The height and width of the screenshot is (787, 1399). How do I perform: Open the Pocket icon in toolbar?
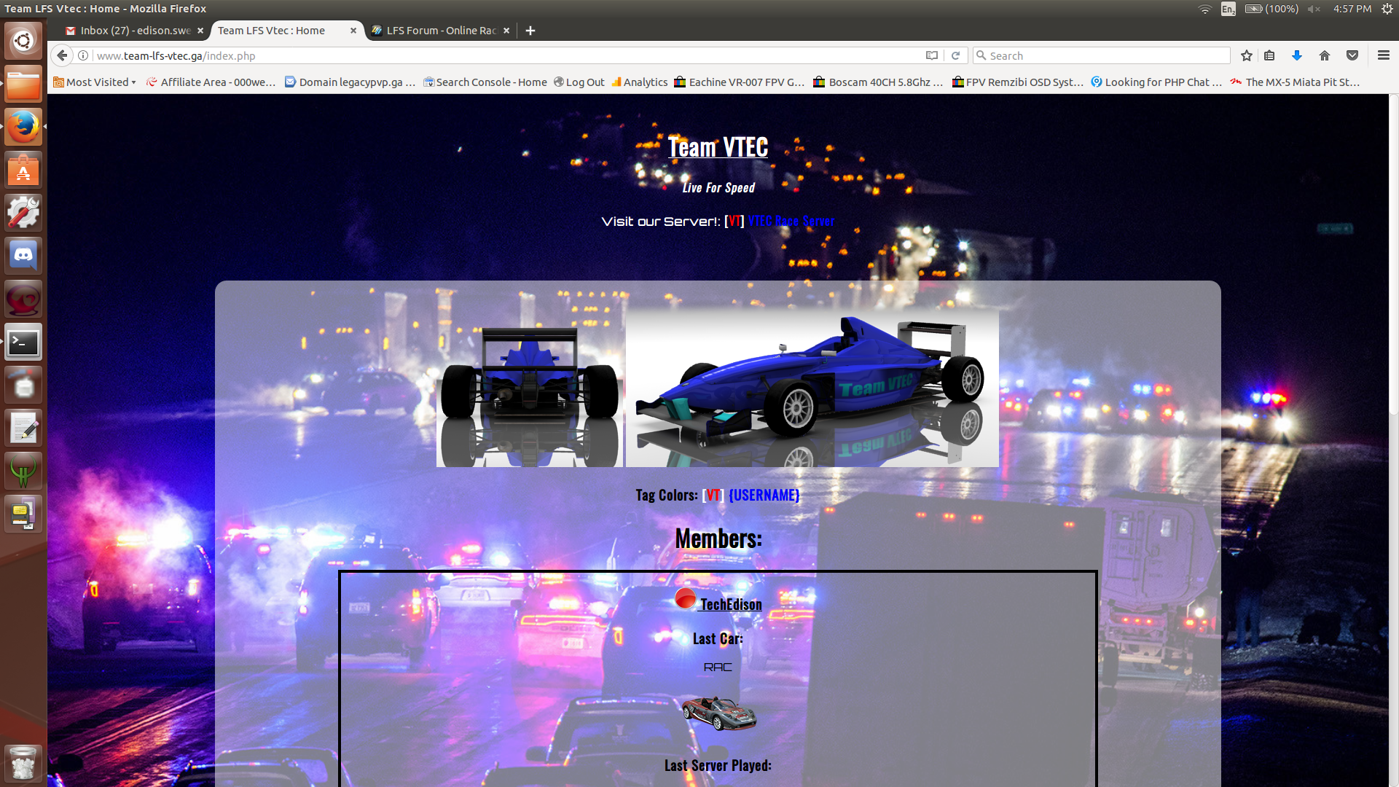point(1352,55)
